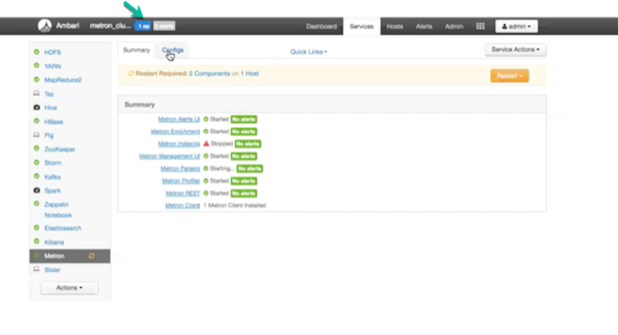Click Slider client laptop icon
The height and width of the screenshot is (335, 618).
click(36, 269)
